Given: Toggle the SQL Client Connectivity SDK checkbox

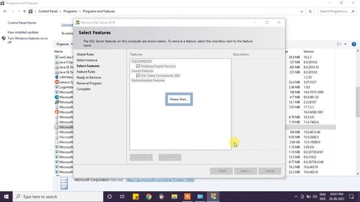Looking at the screenshot, I should pyautogui.click(x=138, y=76).
